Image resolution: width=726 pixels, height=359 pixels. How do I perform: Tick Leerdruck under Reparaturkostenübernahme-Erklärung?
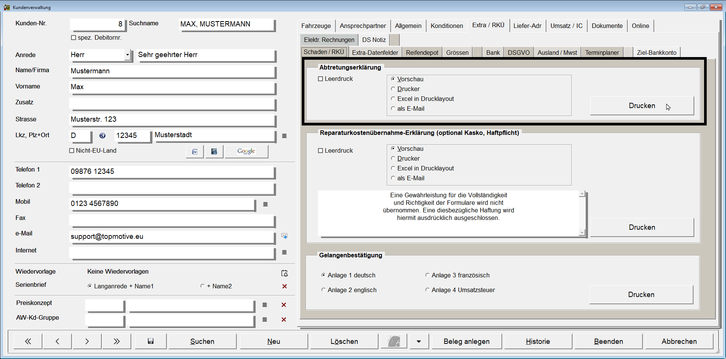click(321, 150)
